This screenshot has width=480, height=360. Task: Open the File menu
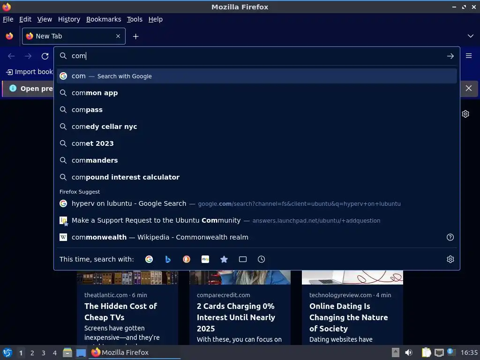point(8,19)
